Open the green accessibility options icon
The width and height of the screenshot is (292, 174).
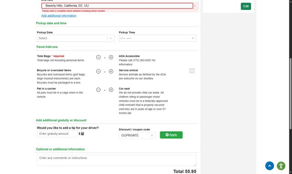[281, 166]
